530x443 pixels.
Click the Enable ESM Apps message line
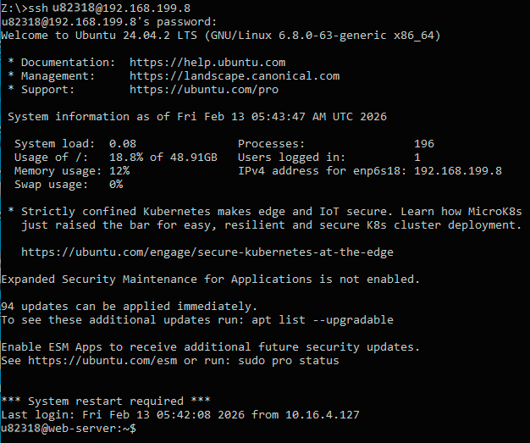click(x=210, y=347)
